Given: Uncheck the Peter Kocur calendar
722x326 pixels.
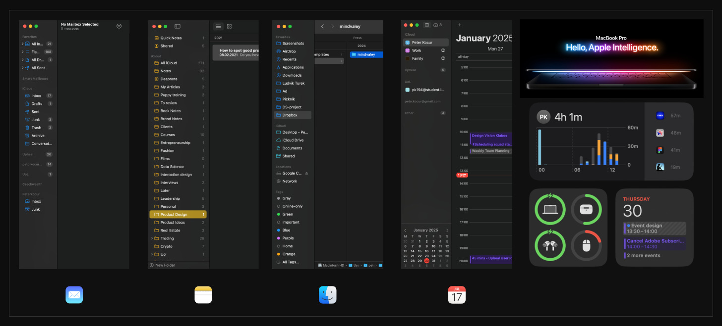Looking at the screenshot, I should (x=408, y=43).
